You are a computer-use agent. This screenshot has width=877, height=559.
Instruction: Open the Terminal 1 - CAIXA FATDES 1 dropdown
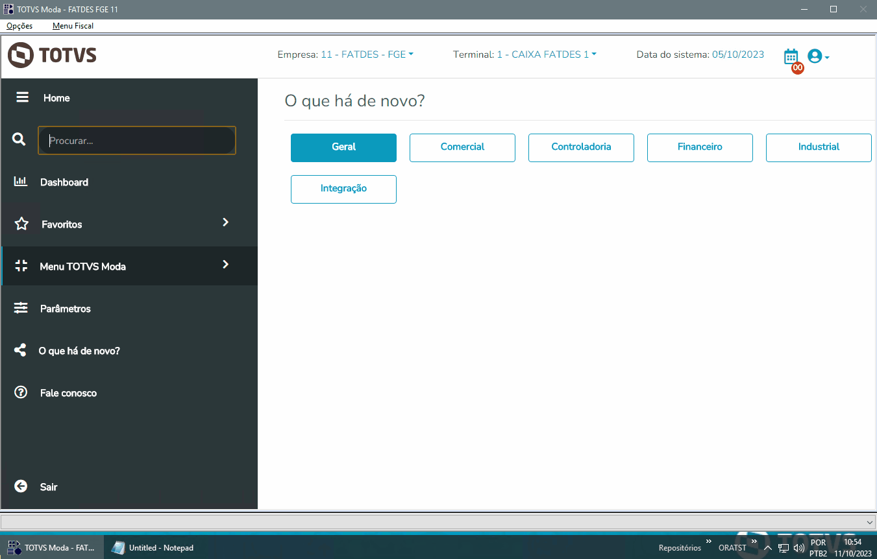pyautogui.click(x=547, y=54)
